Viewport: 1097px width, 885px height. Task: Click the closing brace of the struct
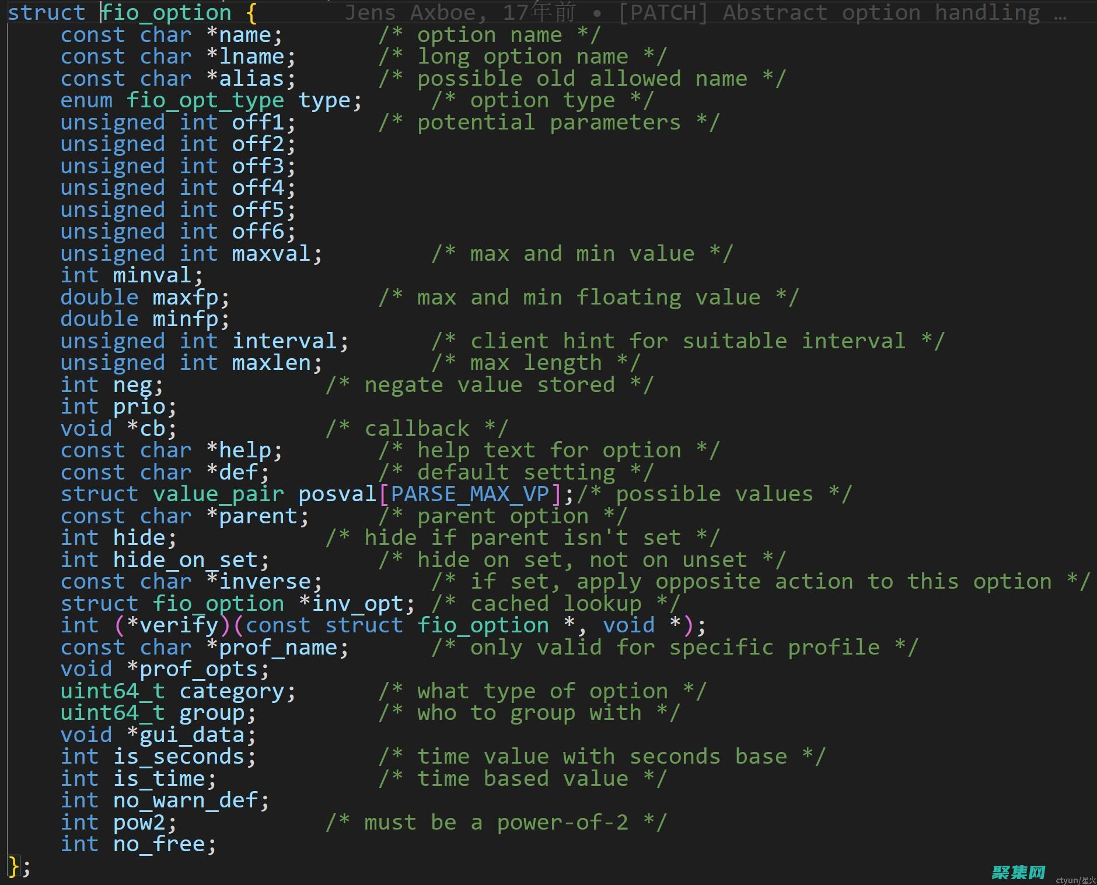14,866
